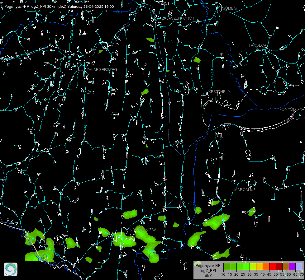Click the LETENYE city label
Viewport: 305px width, 280px height.
pyautogui.click(x=55, y=243)
